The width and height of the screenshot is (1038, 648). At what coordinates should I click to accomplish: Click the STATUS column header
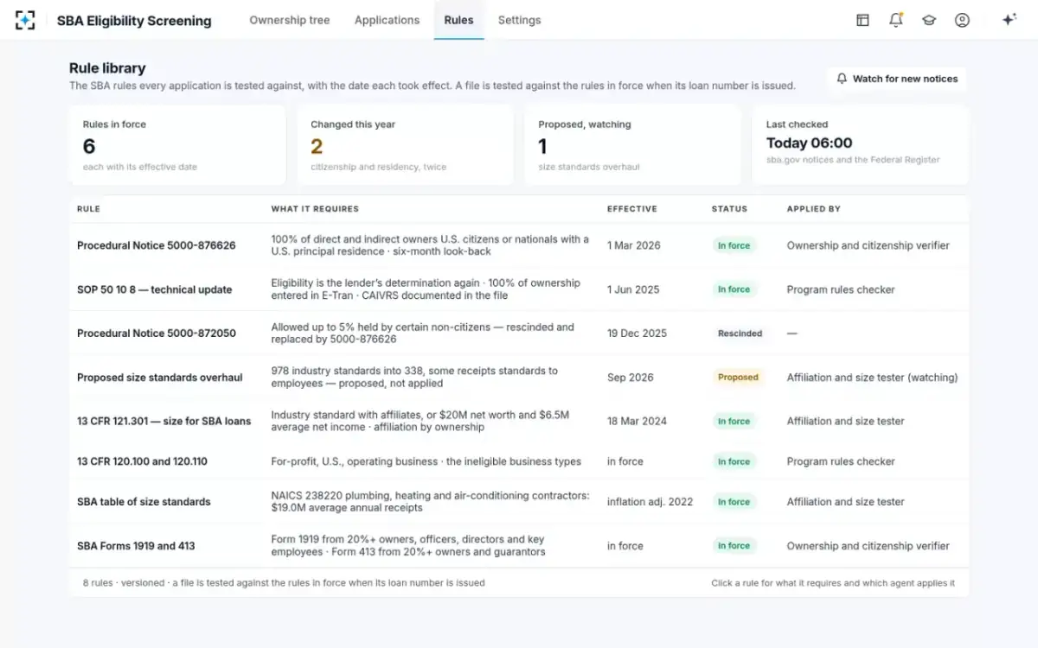point(729,209)
